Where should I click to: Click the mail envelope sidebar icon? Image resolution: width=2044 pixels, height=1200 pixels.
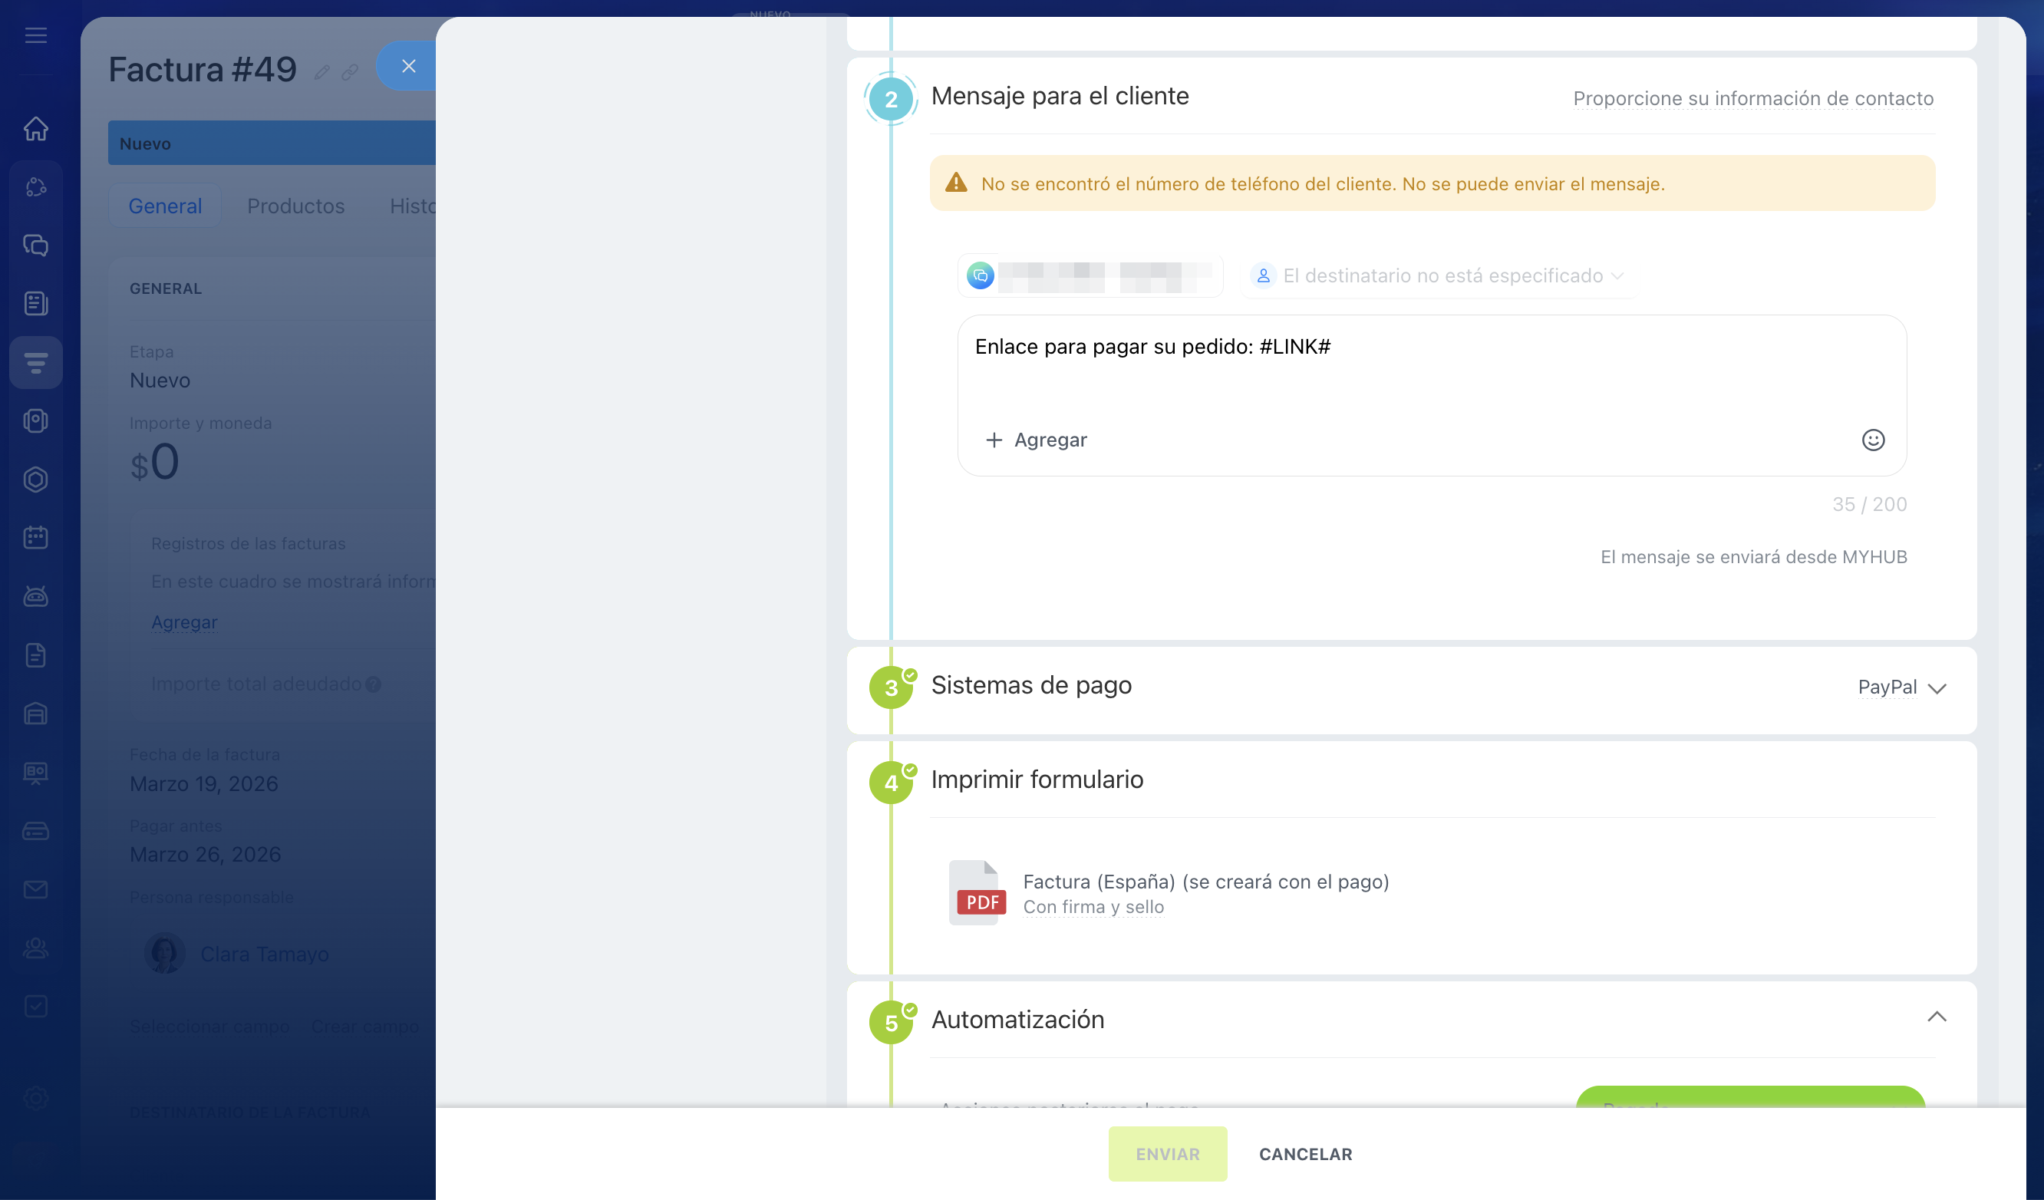click(x=36, y=889)
